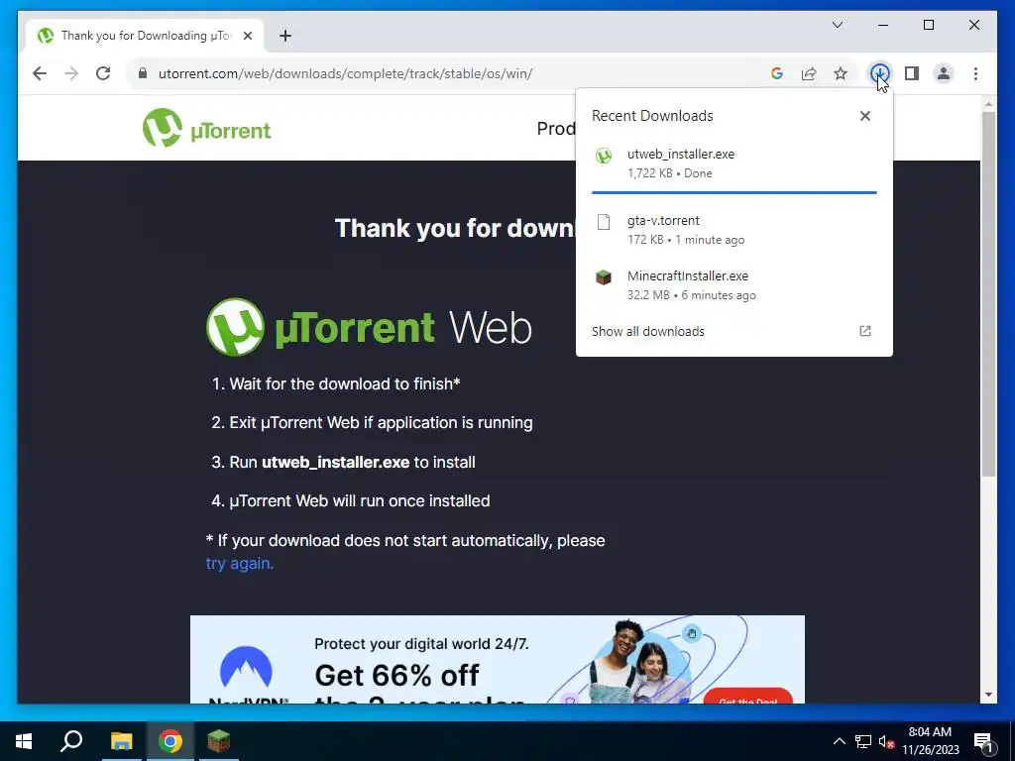Open Windows taskbar search
The height and width of the screenshot is (761, 1015).
pyautogui.click(x=71, y=741)
